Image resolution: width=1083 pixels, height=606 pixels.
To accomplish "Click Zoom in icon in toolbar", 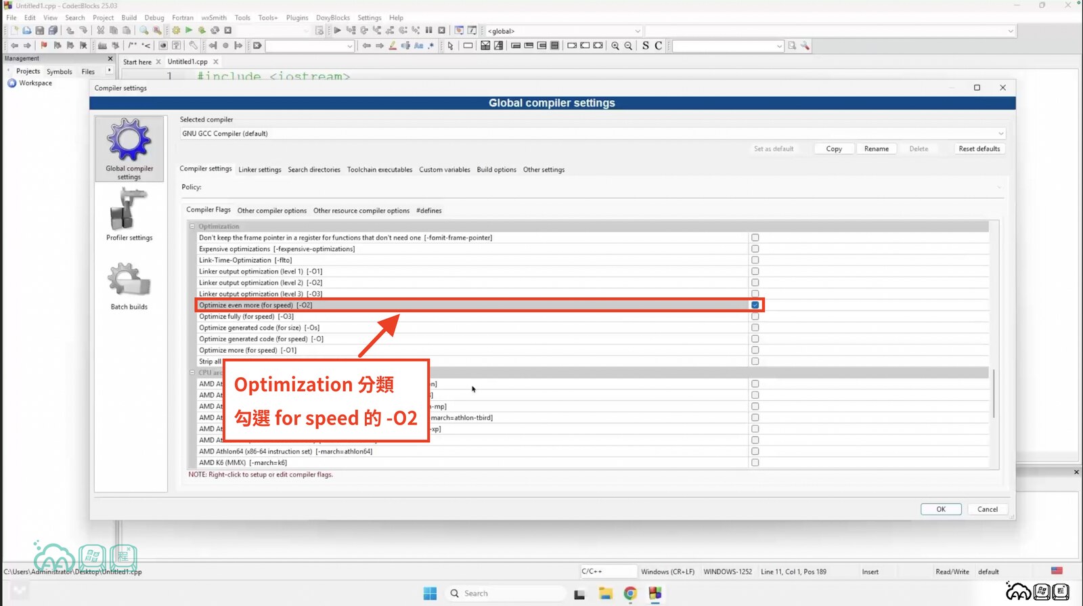I will [x=615, y=45].
